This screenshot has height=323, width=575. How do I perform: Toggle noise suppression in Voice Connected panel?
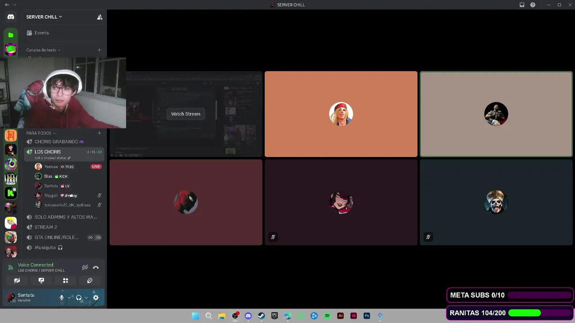[x=85, y=267]
